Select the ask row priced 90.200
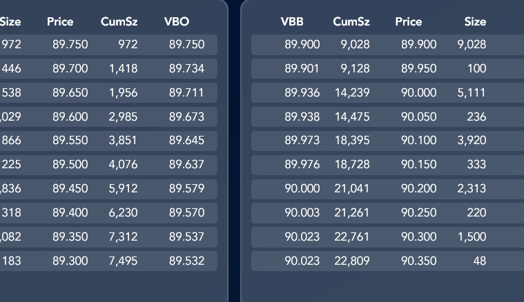 tap(388, 188)
